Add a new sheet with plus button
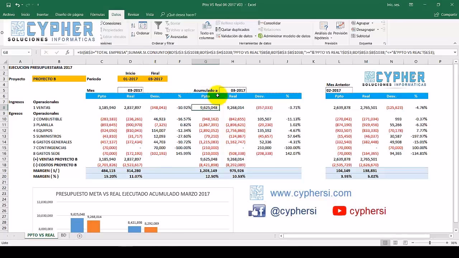The width and height of the screenshot is (459, 258). pyautogui.click(x=80, y=236)
